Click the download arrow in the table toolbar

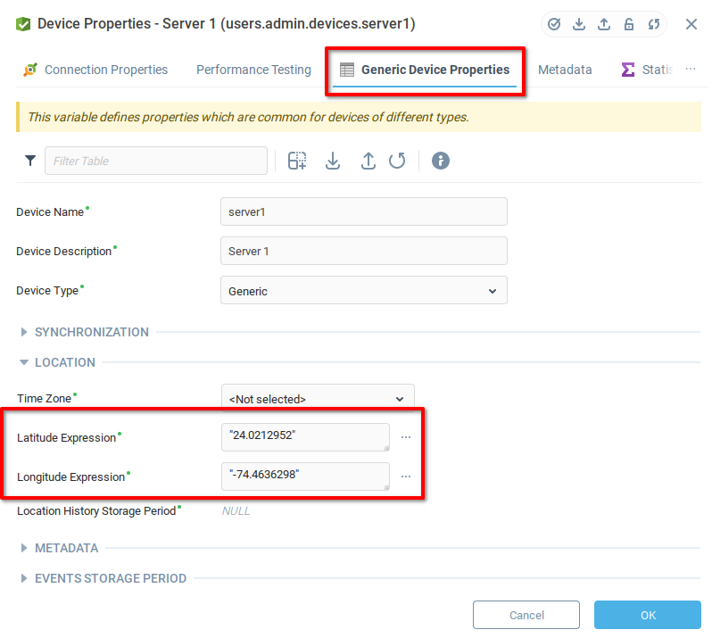pos(333,161)
